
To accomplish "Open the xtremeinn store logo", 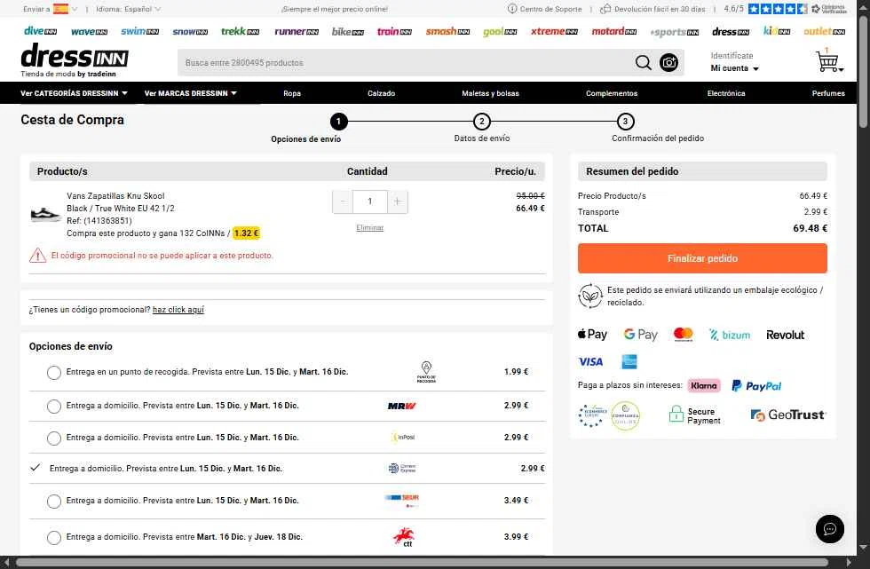I will coord(554,32).
